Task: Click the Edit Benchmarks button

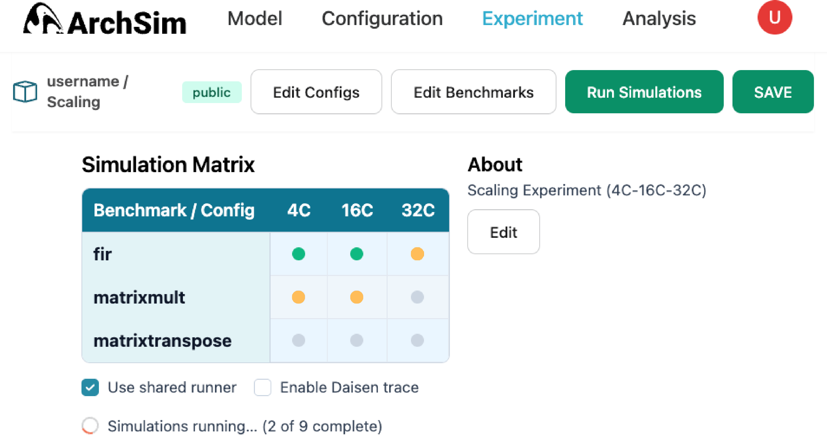Action: tap(473, 92)
